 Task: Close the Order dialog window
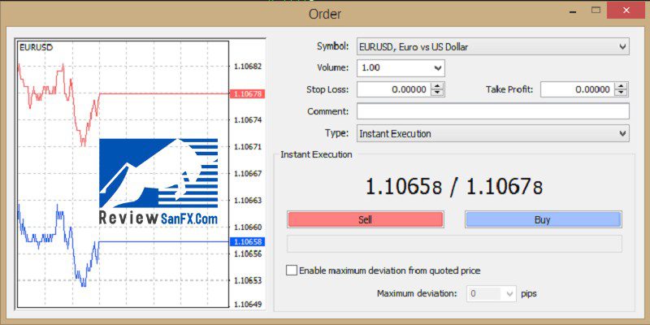[628, 10]
